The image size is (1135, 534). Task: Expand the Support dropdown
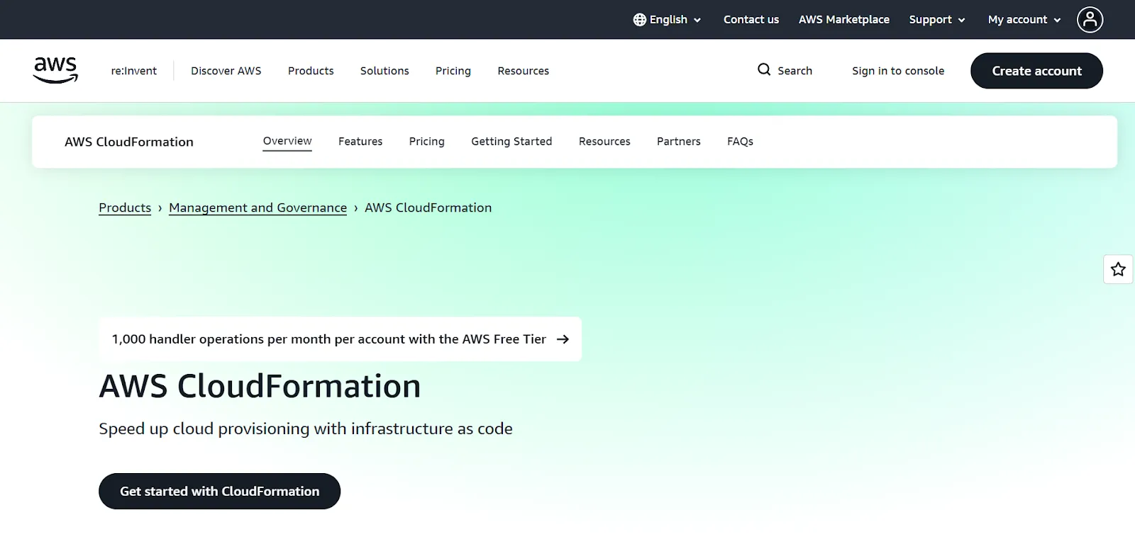937,20
